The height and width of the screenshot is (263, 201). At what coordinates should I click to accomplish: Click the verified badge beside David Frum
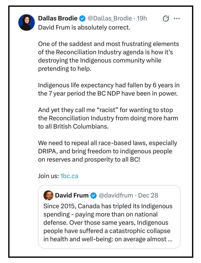pos(93,196)
